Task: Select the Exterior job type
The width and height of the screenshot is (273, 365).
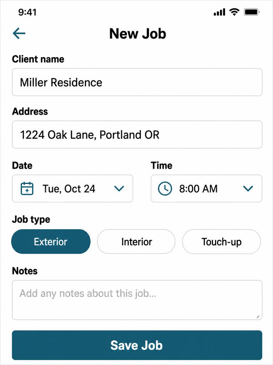Action: pos(51,242)
